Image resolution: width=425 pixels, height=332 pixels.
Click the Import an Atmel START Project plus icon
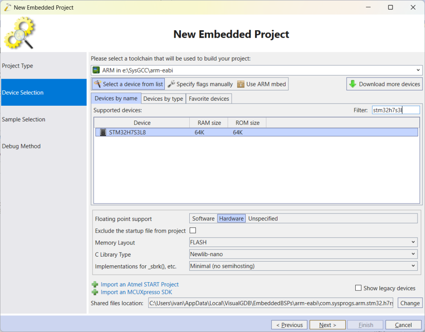[x=96, y=284]
